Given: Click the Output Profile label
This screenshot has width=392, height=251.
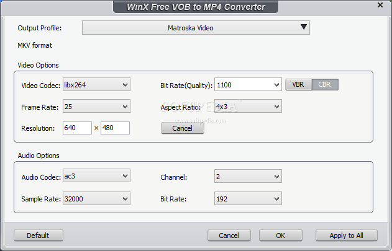Looking at the screenshot, I should tap(40, 28).
